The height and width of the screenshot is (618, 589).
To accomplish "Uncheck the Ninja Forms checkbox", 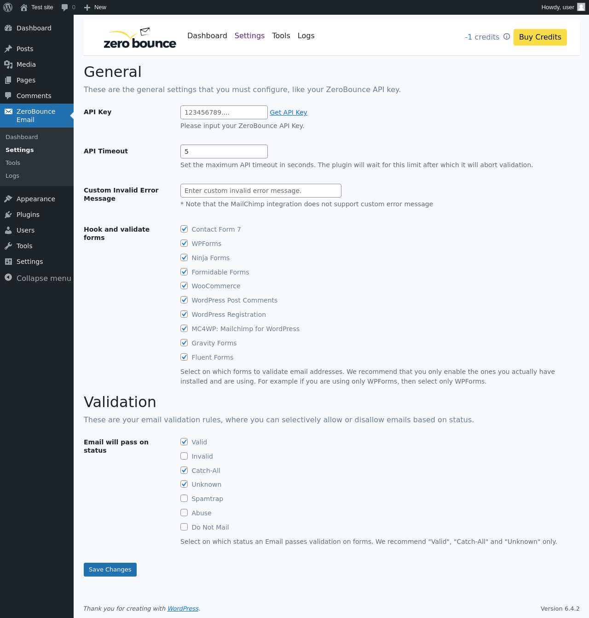I will 184,257.
